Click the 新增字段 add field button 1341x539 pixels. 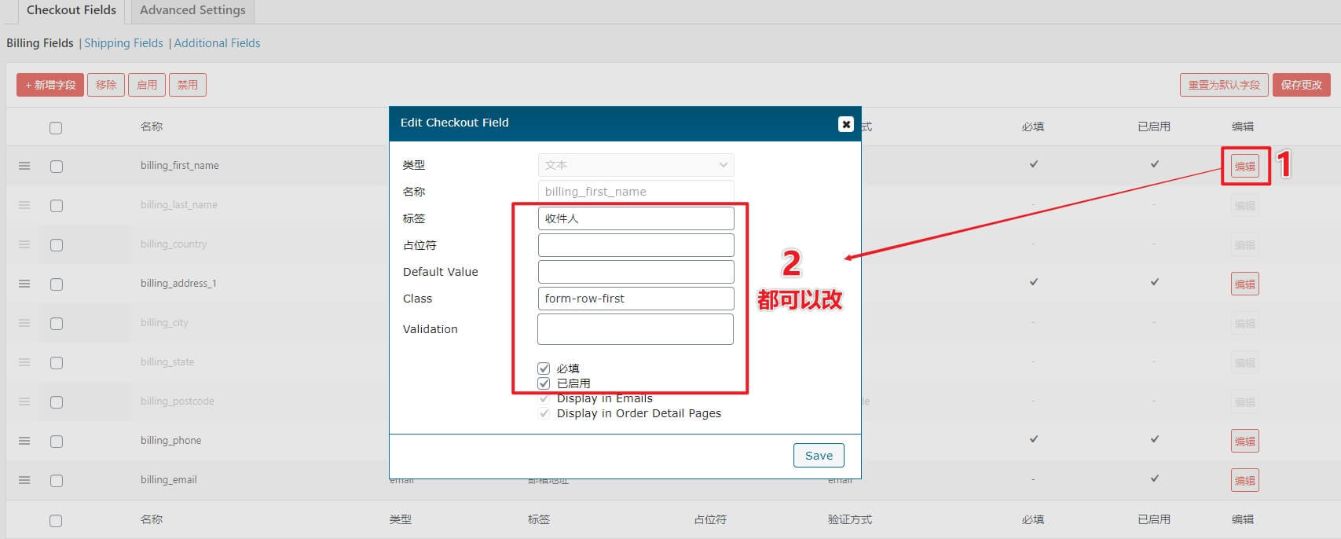pyautogui.click(x=50, y=85)
